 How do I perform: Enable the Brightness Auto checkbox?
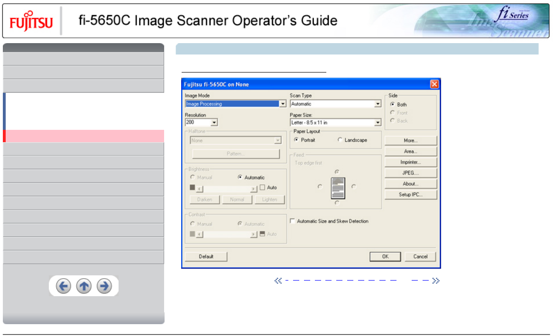coord(262,188)
